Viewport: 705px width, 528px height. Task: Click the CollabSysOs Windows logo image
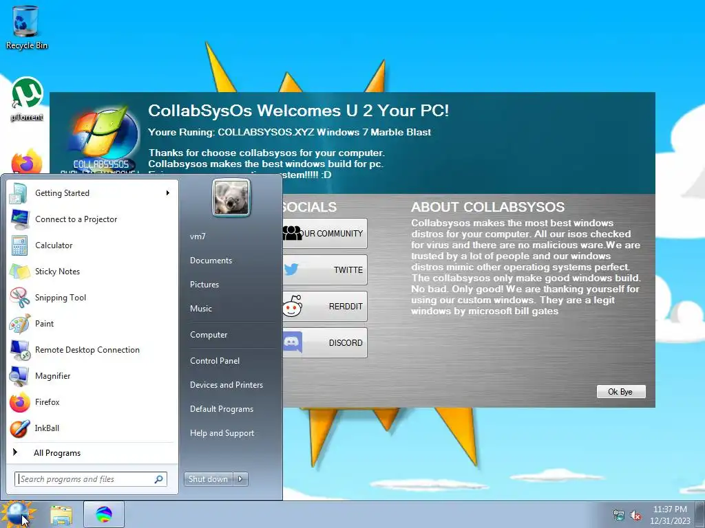click(105, 140)
